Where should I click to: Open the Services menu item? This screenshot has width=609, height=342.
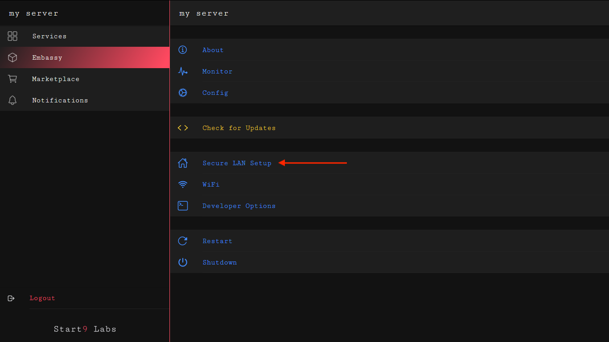(49, 36)
